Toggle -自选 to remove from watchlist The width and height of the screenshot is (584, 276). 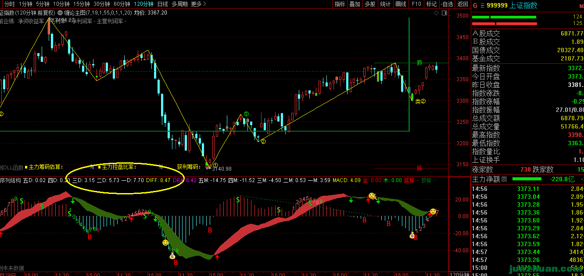(x=447, y=4)
